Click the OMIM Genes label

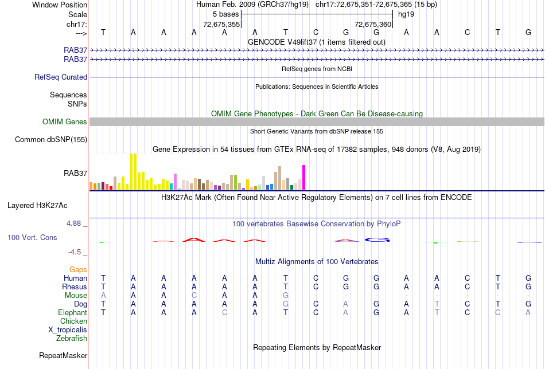tap(65, 122)
